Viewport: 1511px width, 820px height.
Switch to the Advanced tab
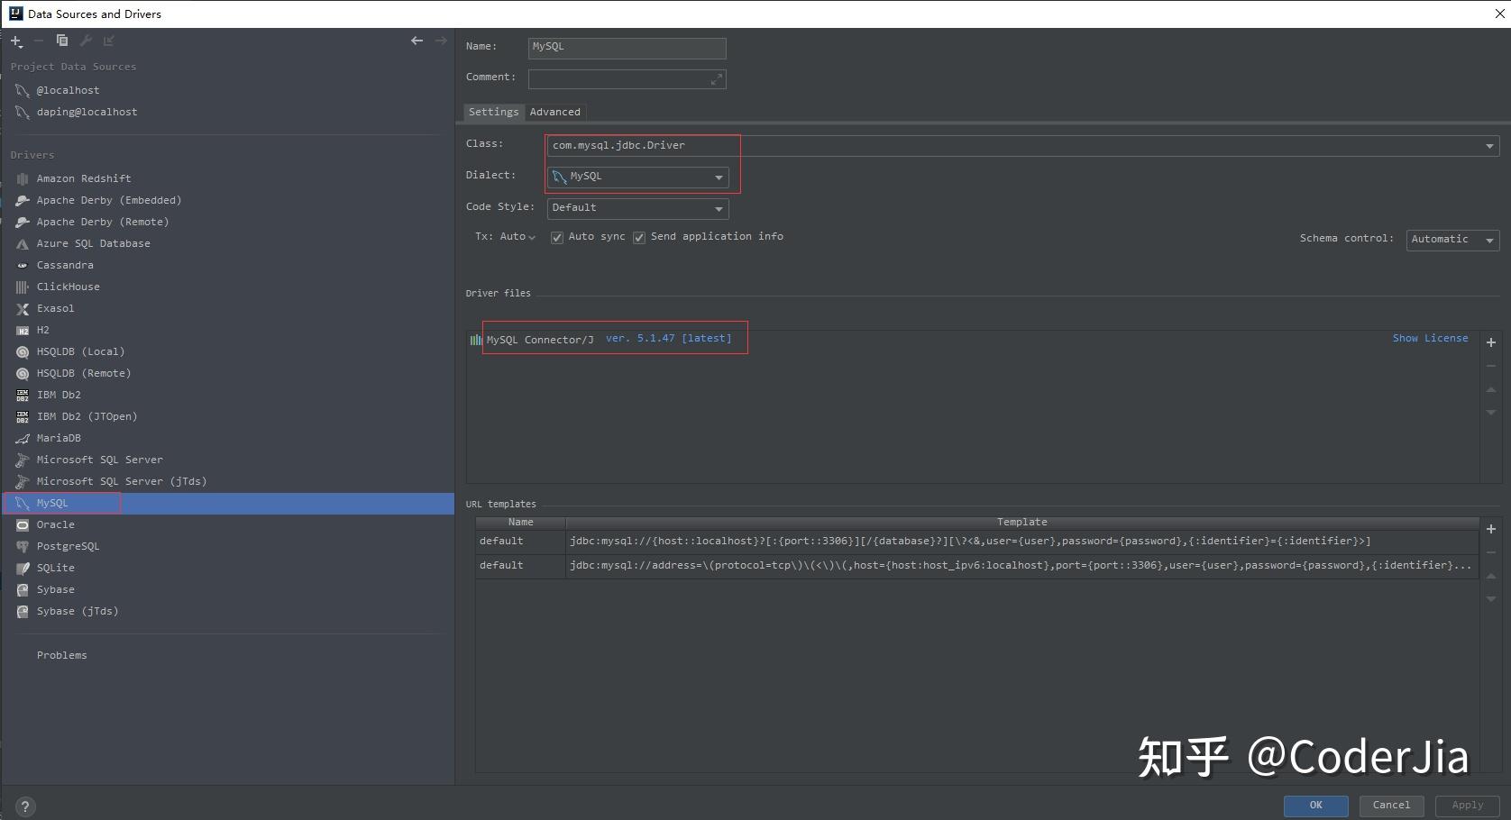pos(555,112)
